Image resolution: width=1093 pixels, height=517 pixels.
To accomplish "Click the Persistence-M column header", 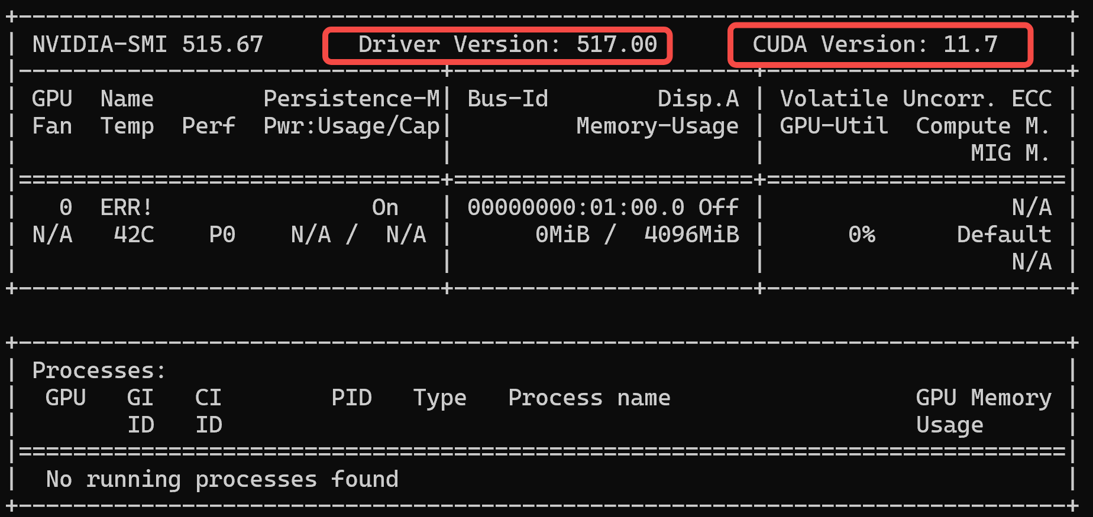I will click(x=351, y=99).
